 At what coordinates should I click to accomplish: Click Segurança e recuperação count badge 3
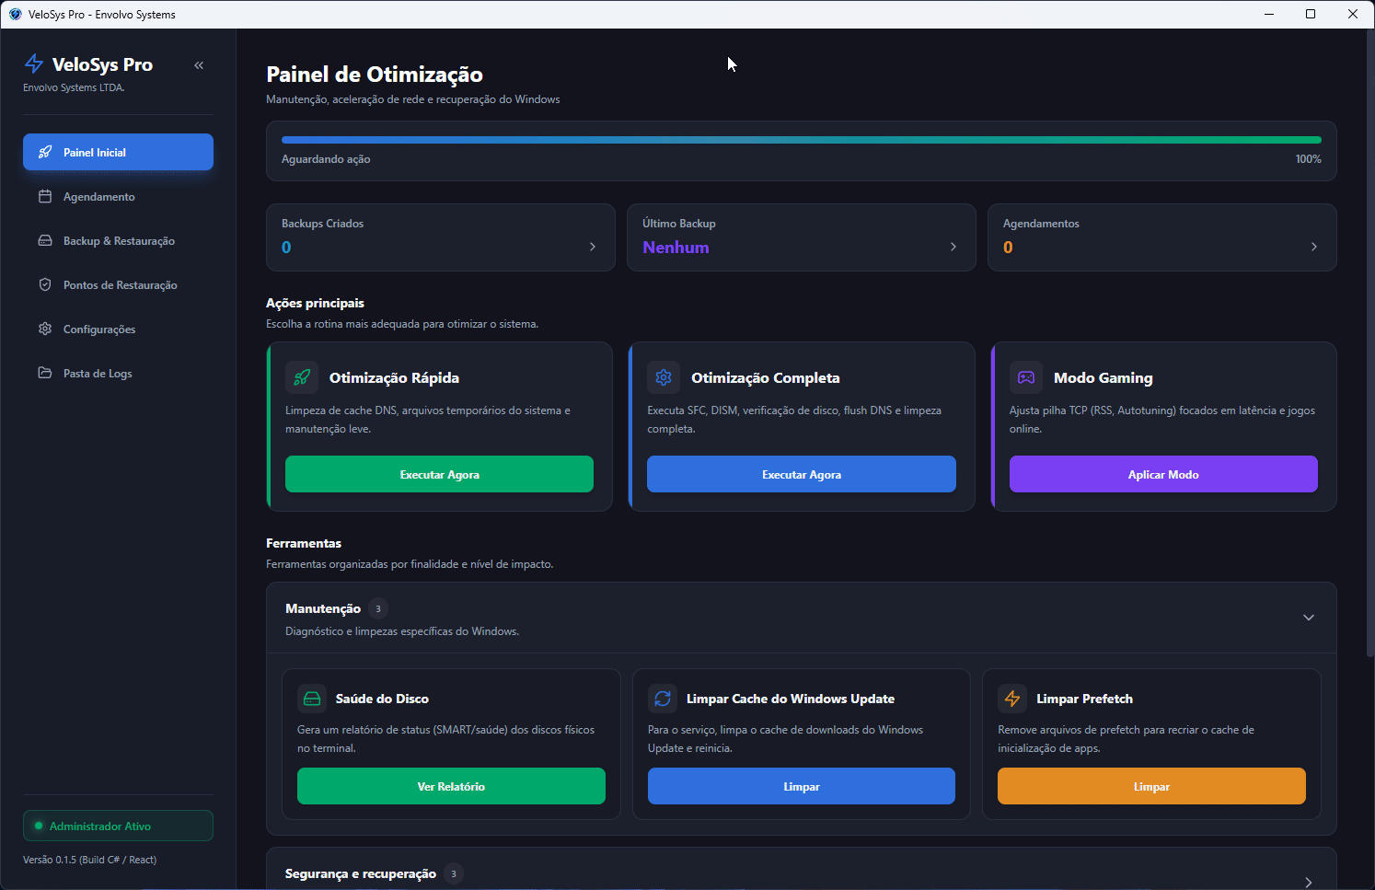(x=454, y=873)
